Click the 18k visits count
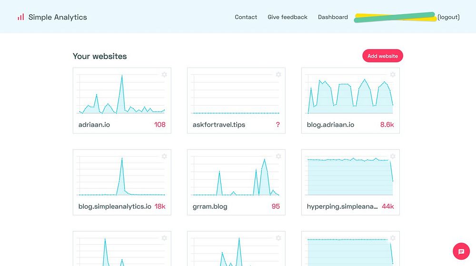Screen dimensions: 476x266 tap(160, 207)
